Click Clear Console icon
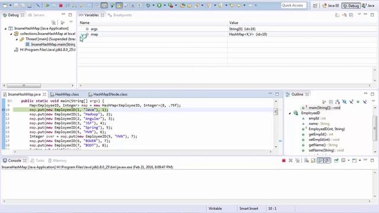The height and width of the screenshot is (213, 379). pyautogui.click(x=306, y=160)
